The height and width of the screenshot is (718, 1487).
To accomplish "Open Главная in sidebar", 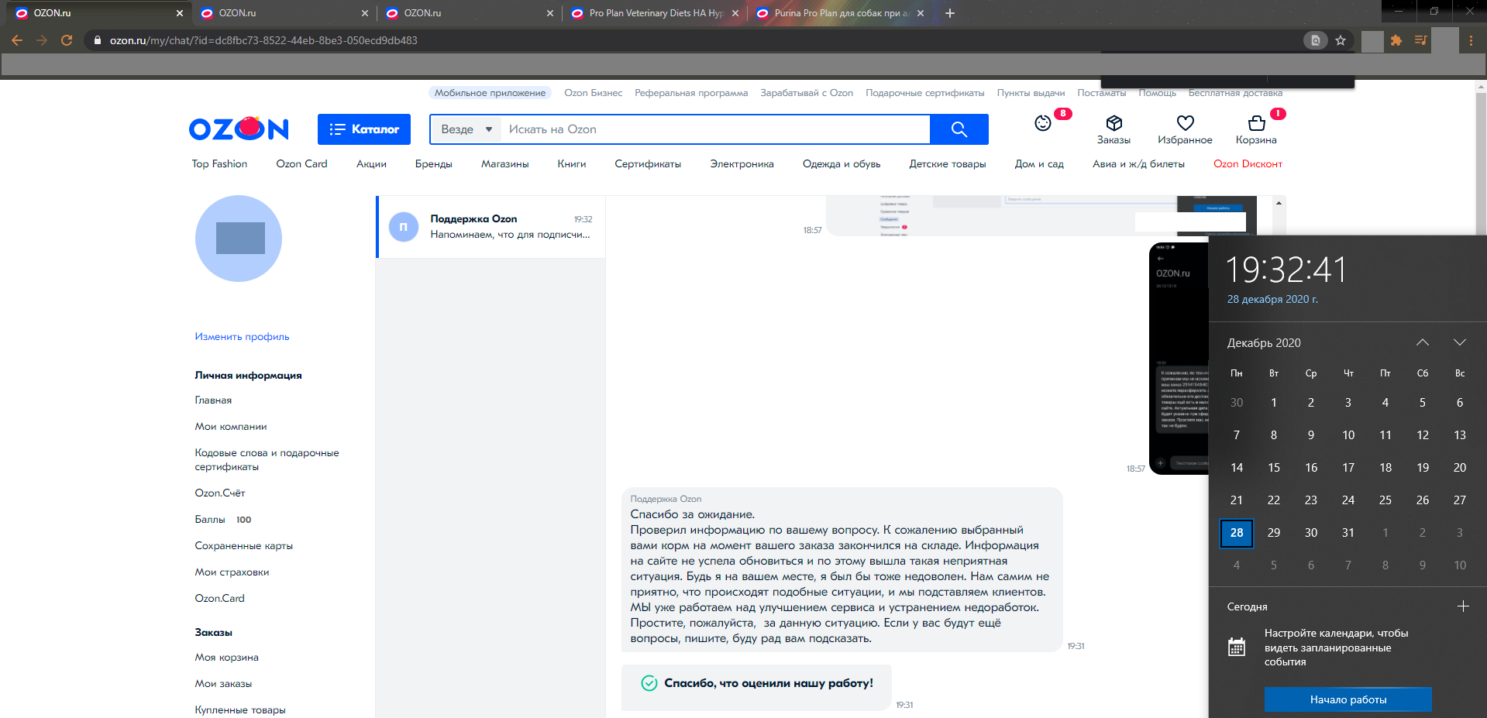I will click(x=213, y=400).
